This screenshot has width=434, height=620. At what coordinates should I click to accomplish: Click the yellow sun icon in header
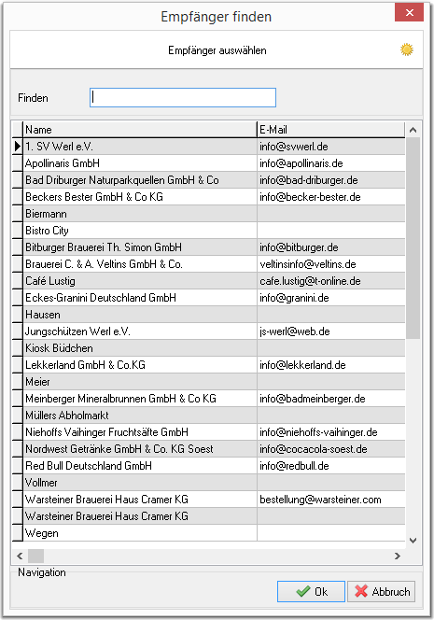click(406, 49)
